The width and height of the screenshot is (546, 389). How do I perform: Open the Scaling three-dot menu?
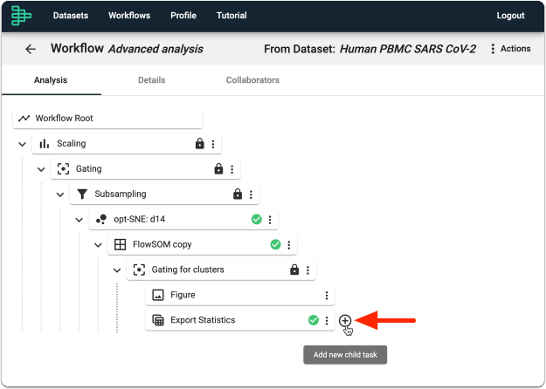point(213,144)
